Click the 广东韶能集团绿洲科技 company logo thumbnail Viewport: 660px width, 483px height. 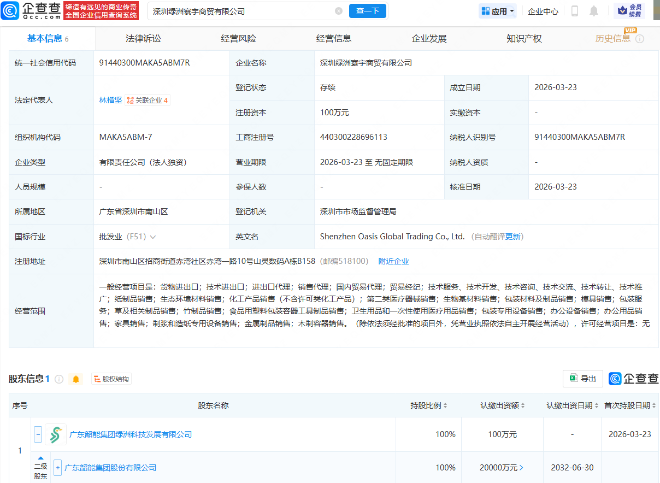click(x=56, y=434)
